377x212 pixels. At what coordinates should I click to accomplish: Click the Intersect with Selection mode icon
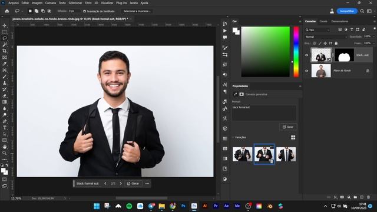tap(49, 11)
